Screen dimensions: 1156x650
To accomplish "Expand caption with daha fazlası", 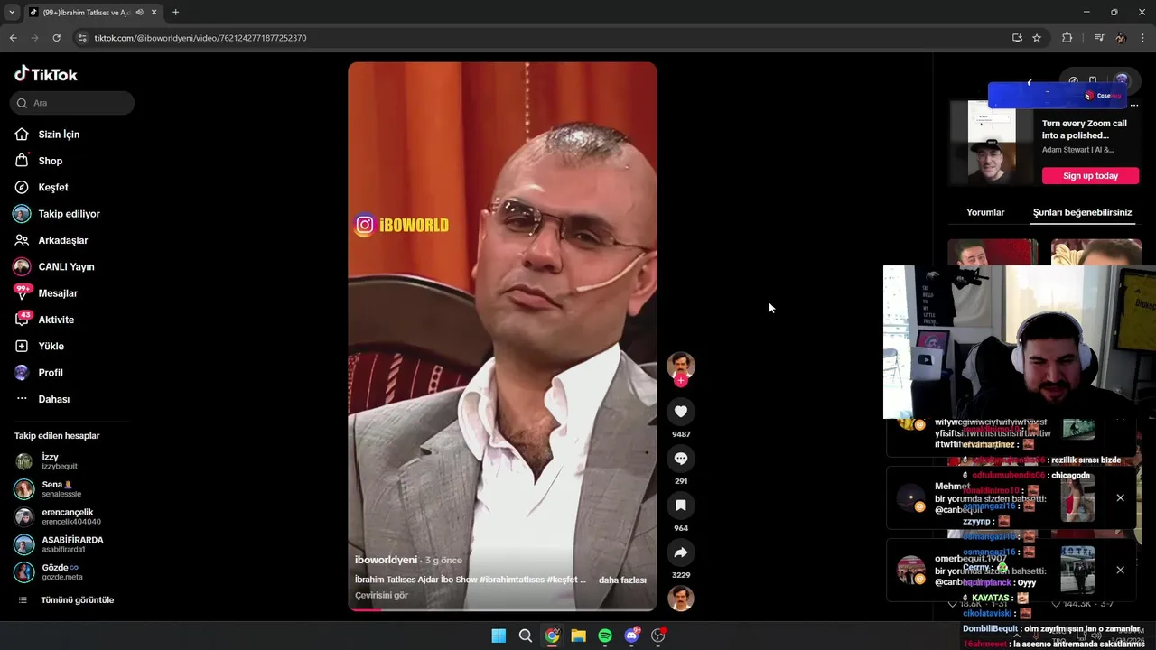I will pos(622,580).
